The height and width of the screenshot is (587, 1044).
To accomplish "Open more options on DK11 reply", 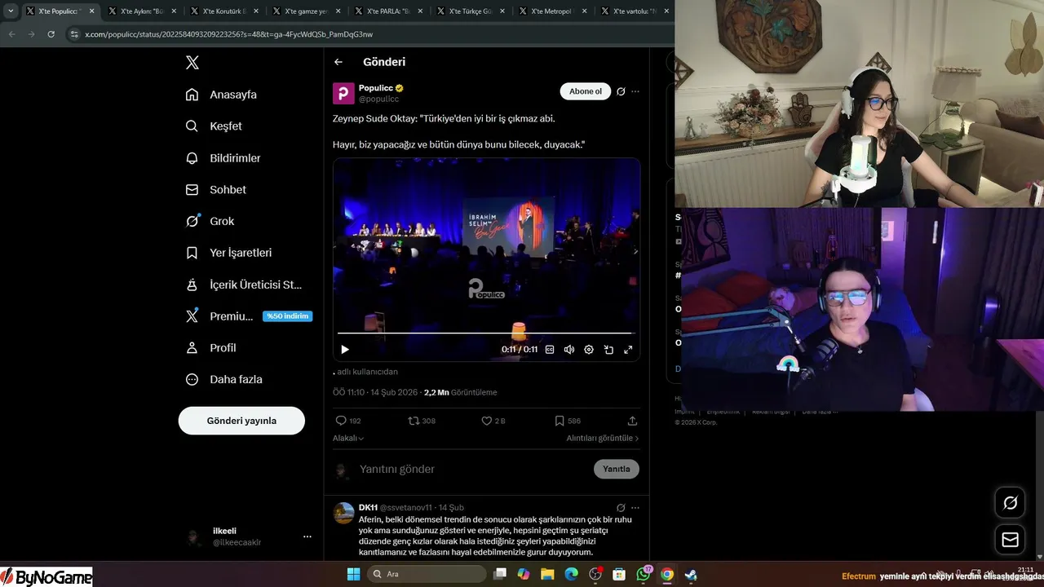I will point(635,507).
